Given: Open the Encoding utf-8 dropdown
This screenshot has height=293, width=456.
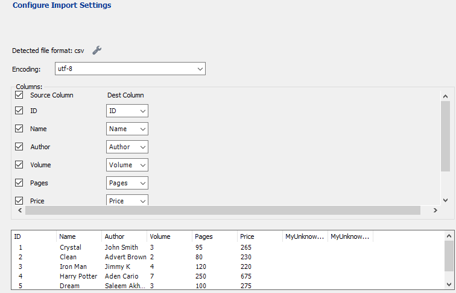Looking at the screenshot, I should (130, 69).
